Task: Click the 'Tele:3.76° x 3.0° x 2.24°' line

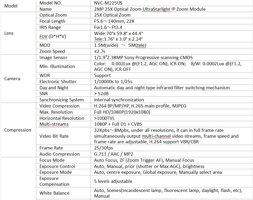Action: pos(118,39)
